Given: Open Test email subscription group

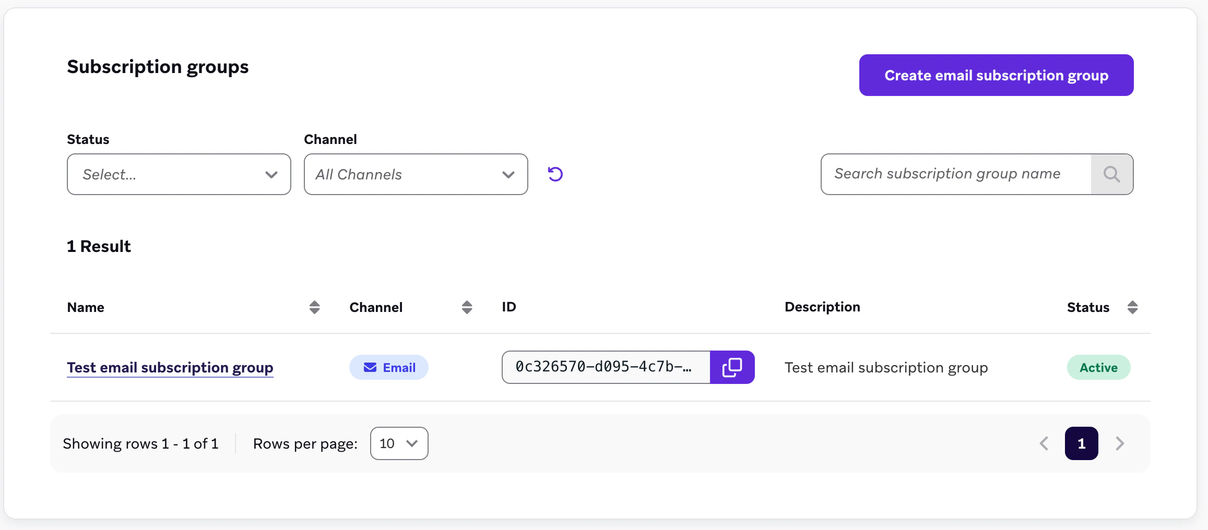Looking at the screenshot, I should click(170, 367).
